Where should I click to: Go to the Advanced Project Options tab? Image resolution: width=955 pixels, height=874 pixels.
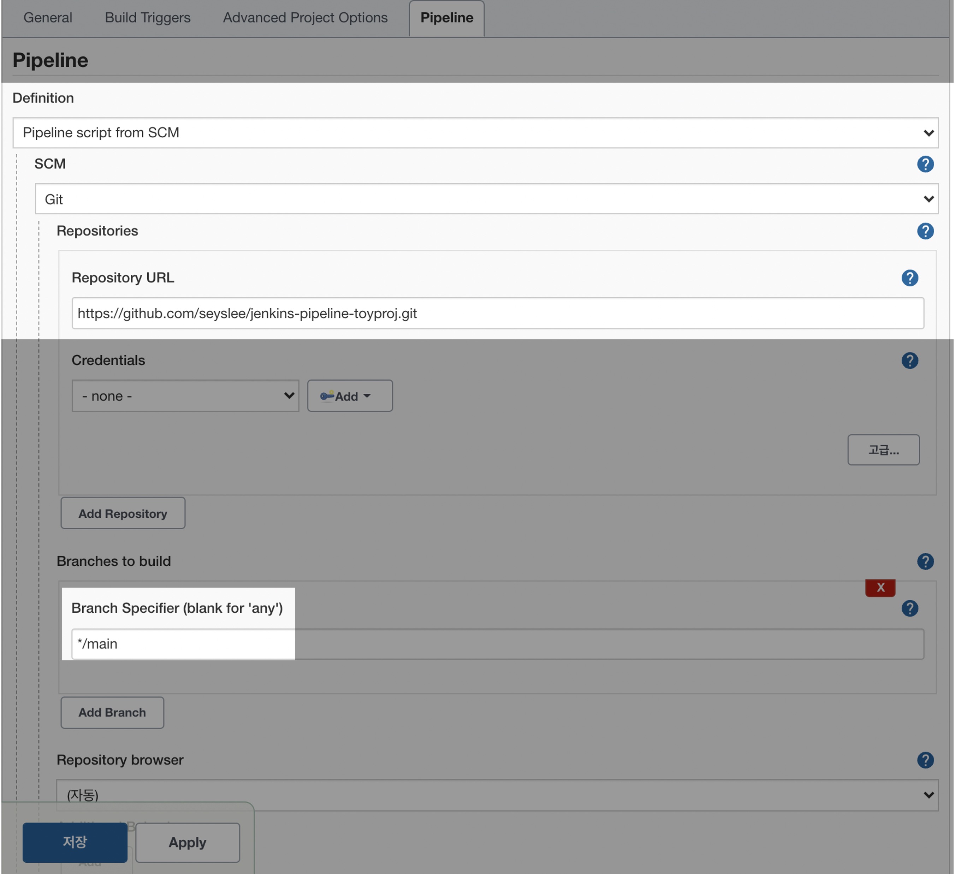(305, 18)
